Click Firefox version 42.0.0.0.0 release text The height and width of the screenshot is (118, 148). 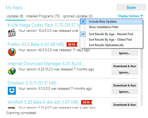[54, 50]
